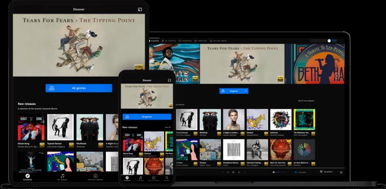This screenshot has height=189, width=386.
Task: Expand the All genres dropdown on laptop
Action: (x=234, y=91)
